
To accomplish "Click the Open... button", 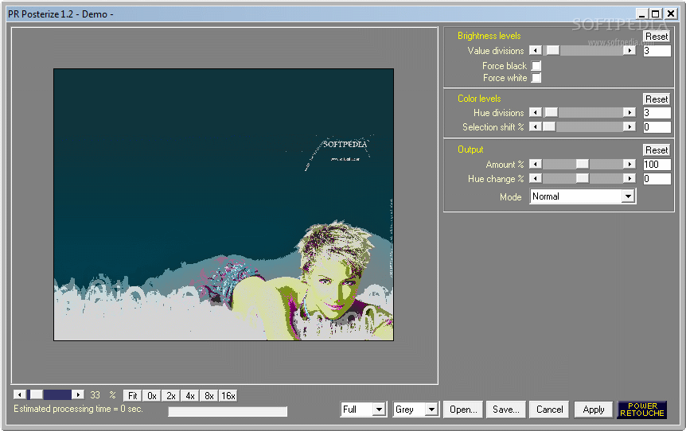I will click(463, 410).
